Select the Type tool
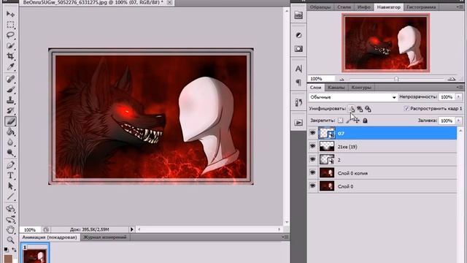Image resolution: width=467 pixels, height=263 pixels. 10,175
